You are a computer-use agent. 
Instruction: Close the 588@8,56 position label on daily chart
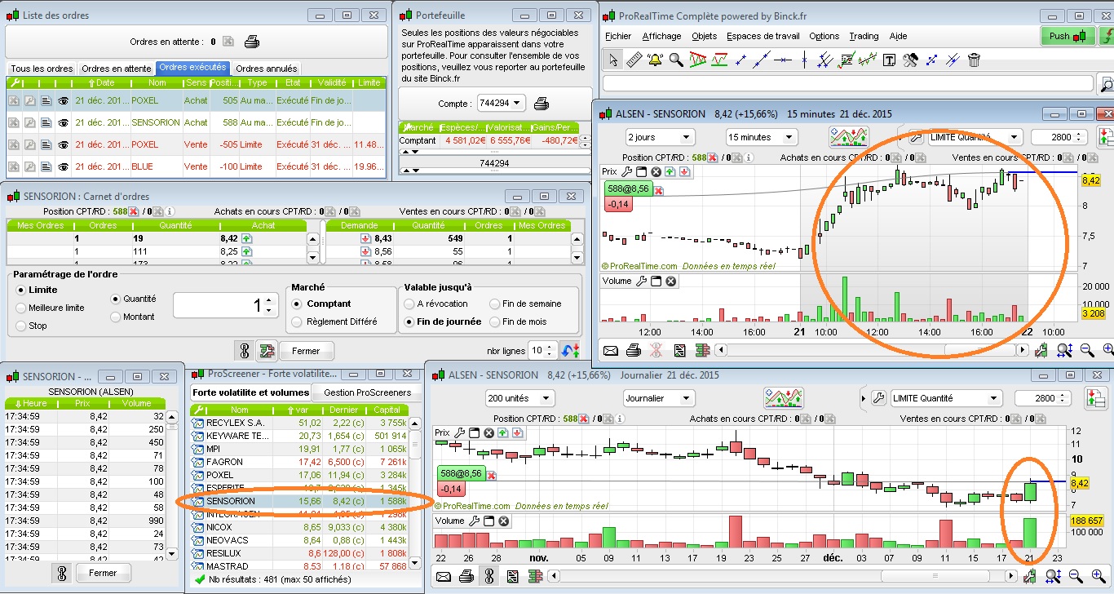492,474
